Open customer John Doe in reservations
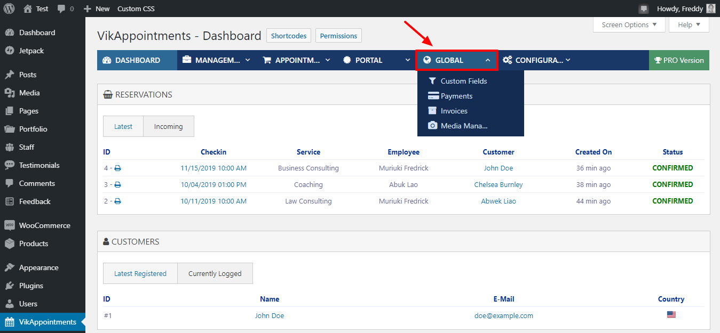This screenshot has height=333, width=720. pyautogui.click(x=499, y=168)
